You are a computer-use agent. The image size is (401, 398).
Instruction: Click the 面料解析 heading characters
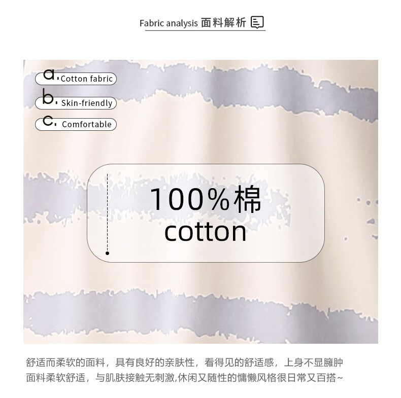click(223, 23)
